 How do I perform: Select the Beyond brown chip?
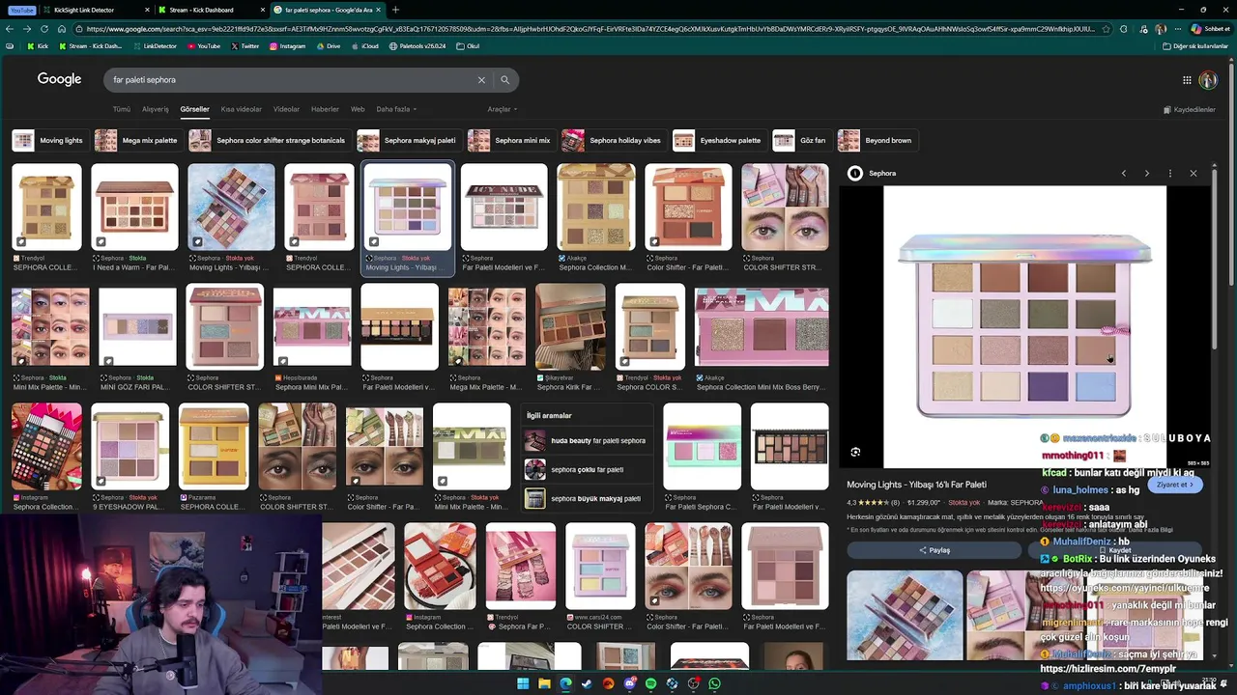pyautogui.click(x=876, y=141)
